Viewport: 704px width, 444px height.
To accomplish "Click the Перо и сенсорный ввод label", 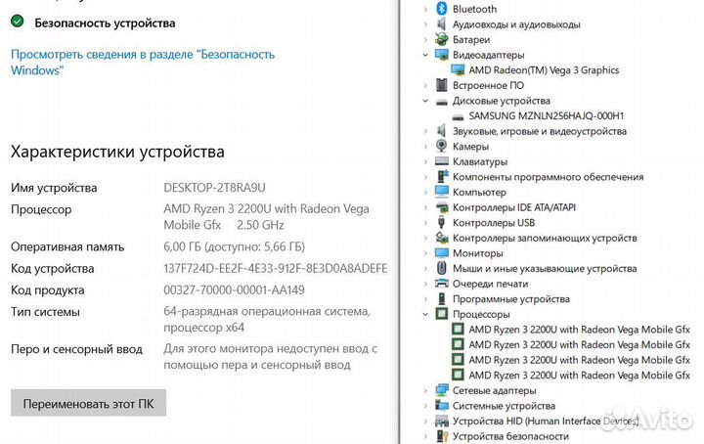I will pyautogui.click(x=77, y=349).
